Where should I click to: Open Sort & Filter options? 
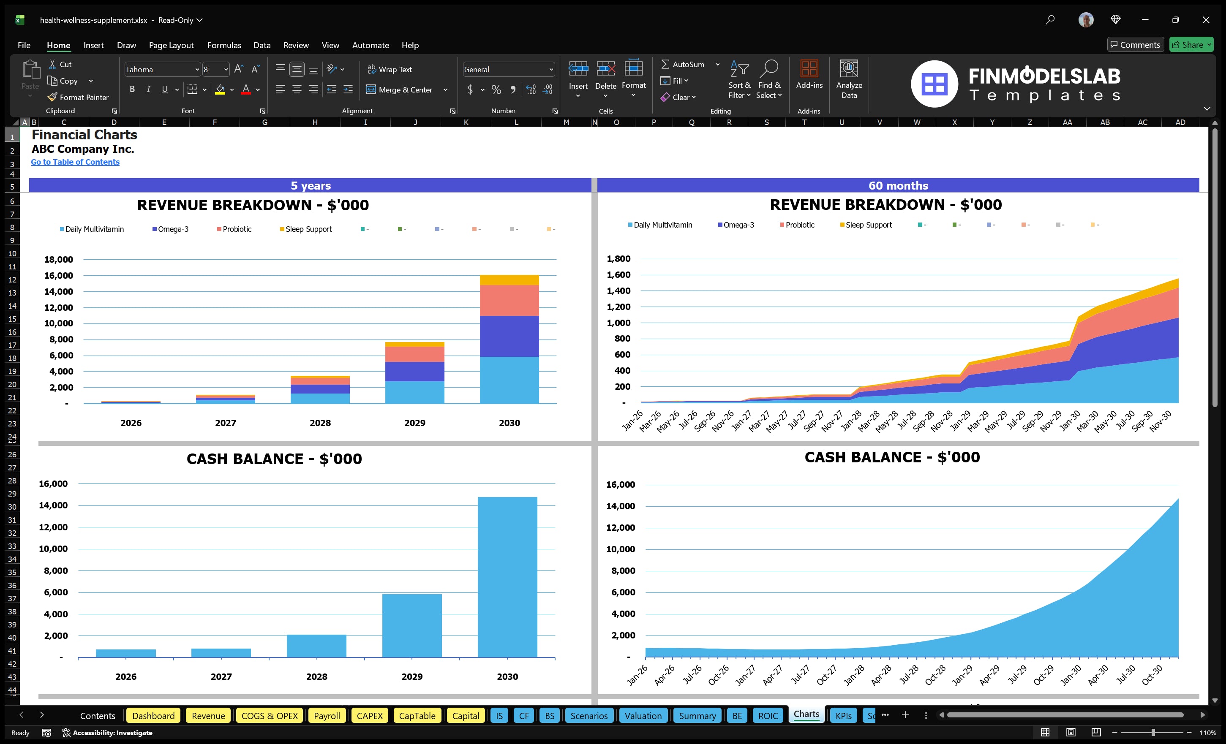pyautogui.click(x=739, y=79)
